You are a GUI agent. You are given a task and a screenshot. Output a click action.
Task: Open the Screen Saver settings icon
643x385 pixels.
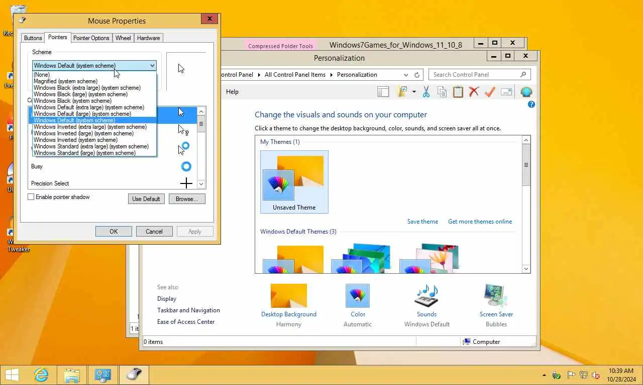[x=496, y=296]
